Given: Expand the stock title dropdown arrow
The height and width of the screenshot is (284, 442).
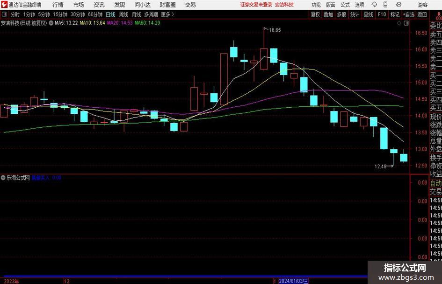Looking at the screenshot, I should (x=51, y=23).
